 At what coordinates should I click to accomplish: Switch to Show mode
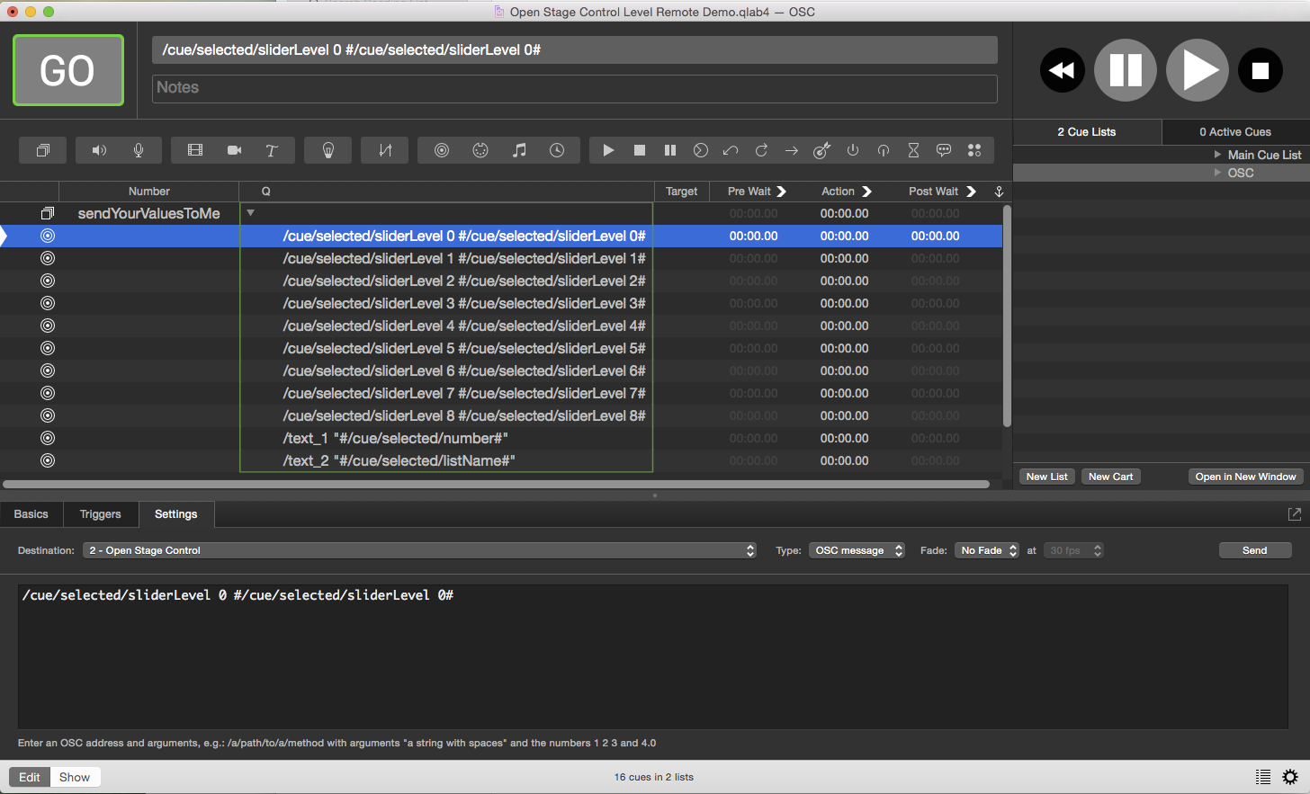75,777
